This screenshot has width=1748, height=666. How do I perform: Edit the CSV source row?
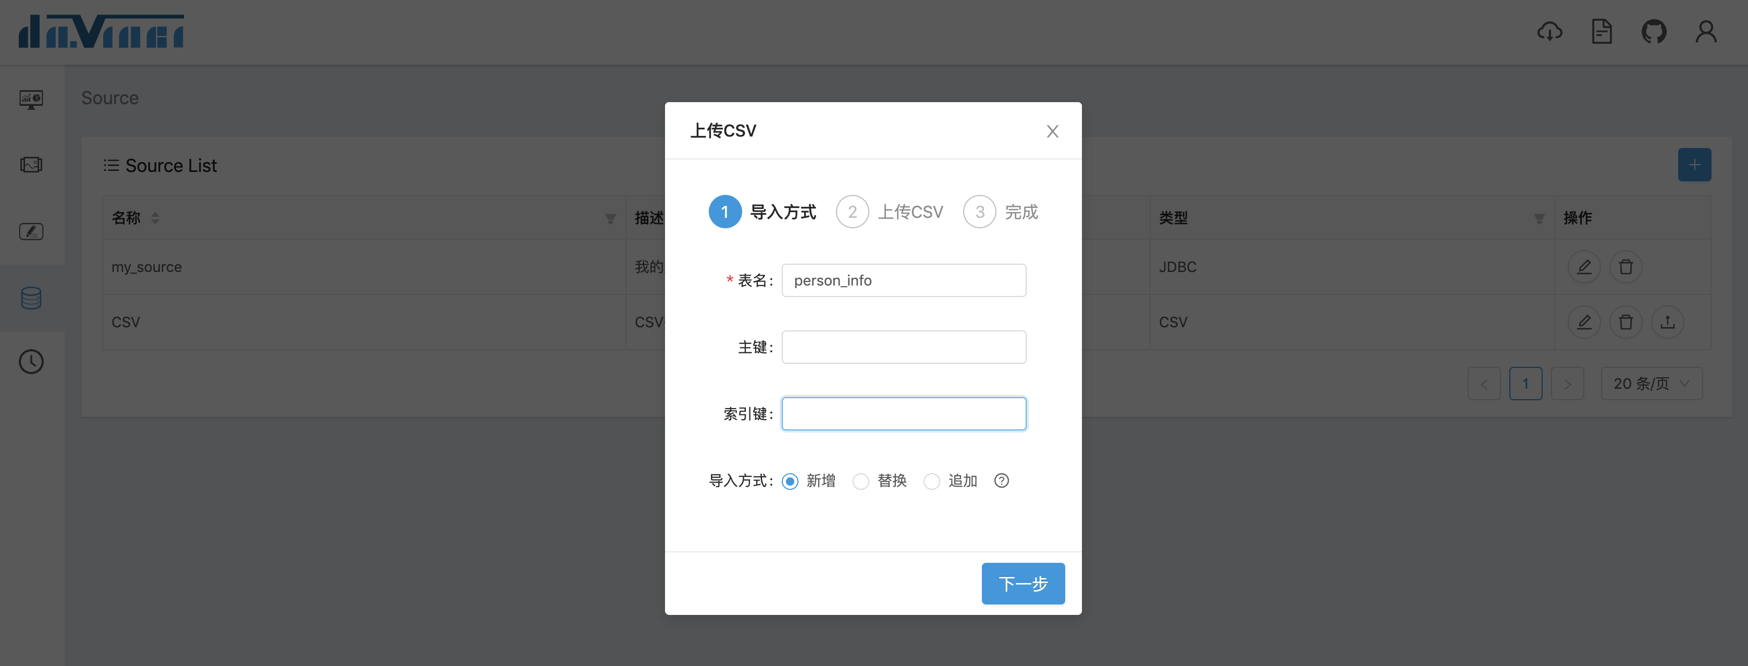(1584, 322)
